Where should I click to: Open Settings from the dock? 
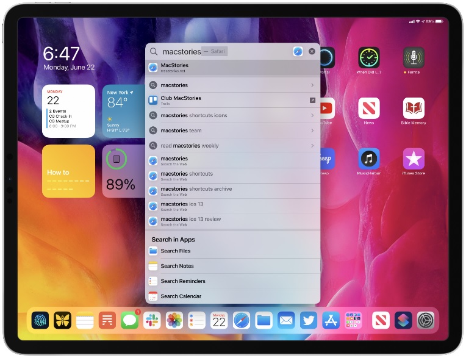[426, 320]
